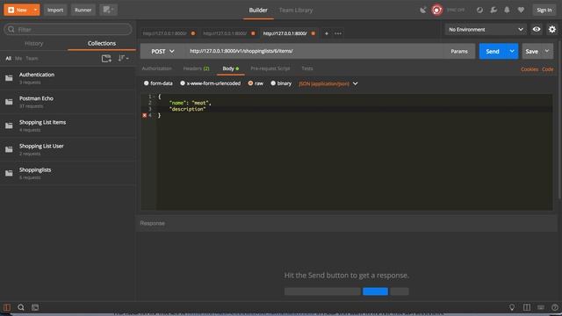The image size is (562, 316).
Task: Click the sync status icon
Action: coord(479,10)
